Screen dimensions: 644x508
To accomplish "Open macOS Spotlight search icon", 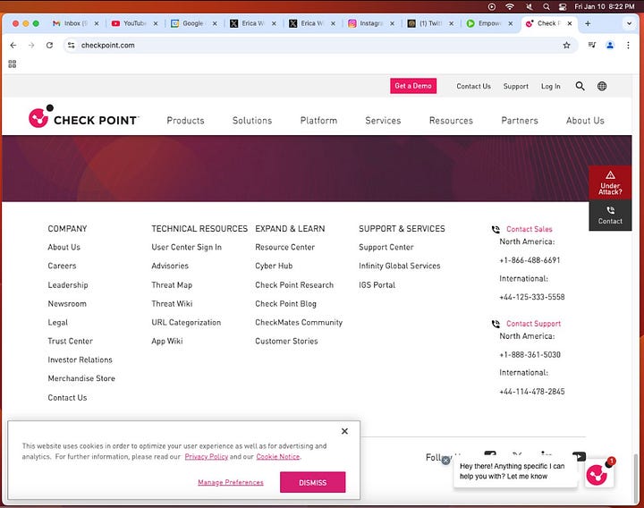I will [546, 6].
